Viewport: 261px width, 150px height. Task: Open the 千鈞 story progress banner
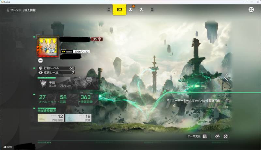coord(68,84)
